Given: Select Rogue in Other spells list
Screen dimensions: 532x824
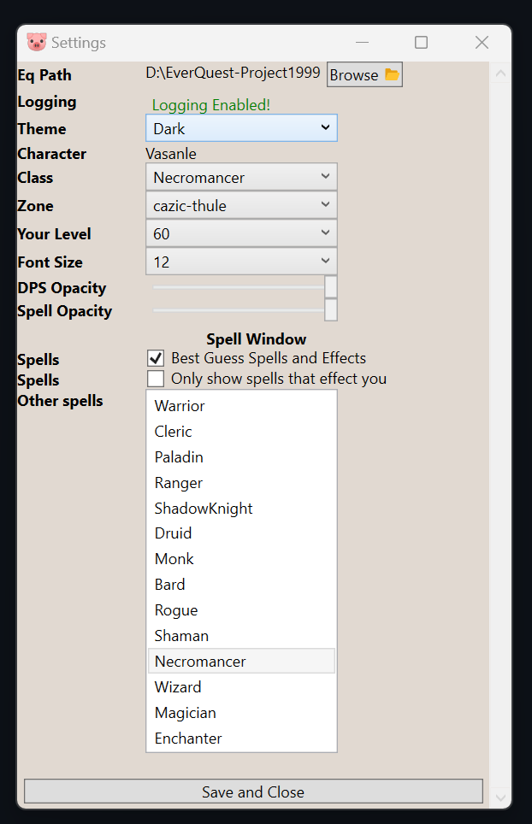Looking at the screenshot, I should pos(241,610).
